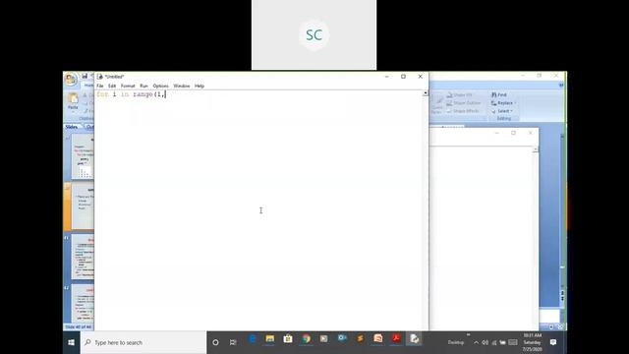Select the first visible slide thumbnail in PowerPoint
629x354 pixels.
coord(82,157)
